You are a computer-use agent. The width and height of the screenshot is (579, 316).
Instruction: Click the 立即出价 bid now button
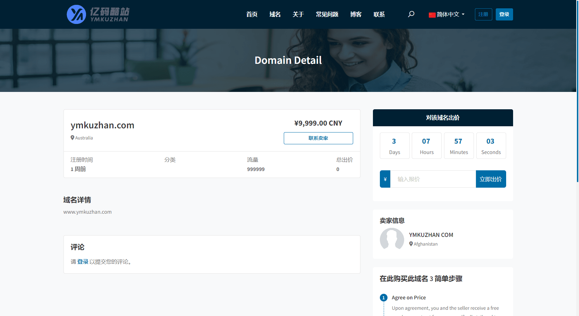point(491,179)
